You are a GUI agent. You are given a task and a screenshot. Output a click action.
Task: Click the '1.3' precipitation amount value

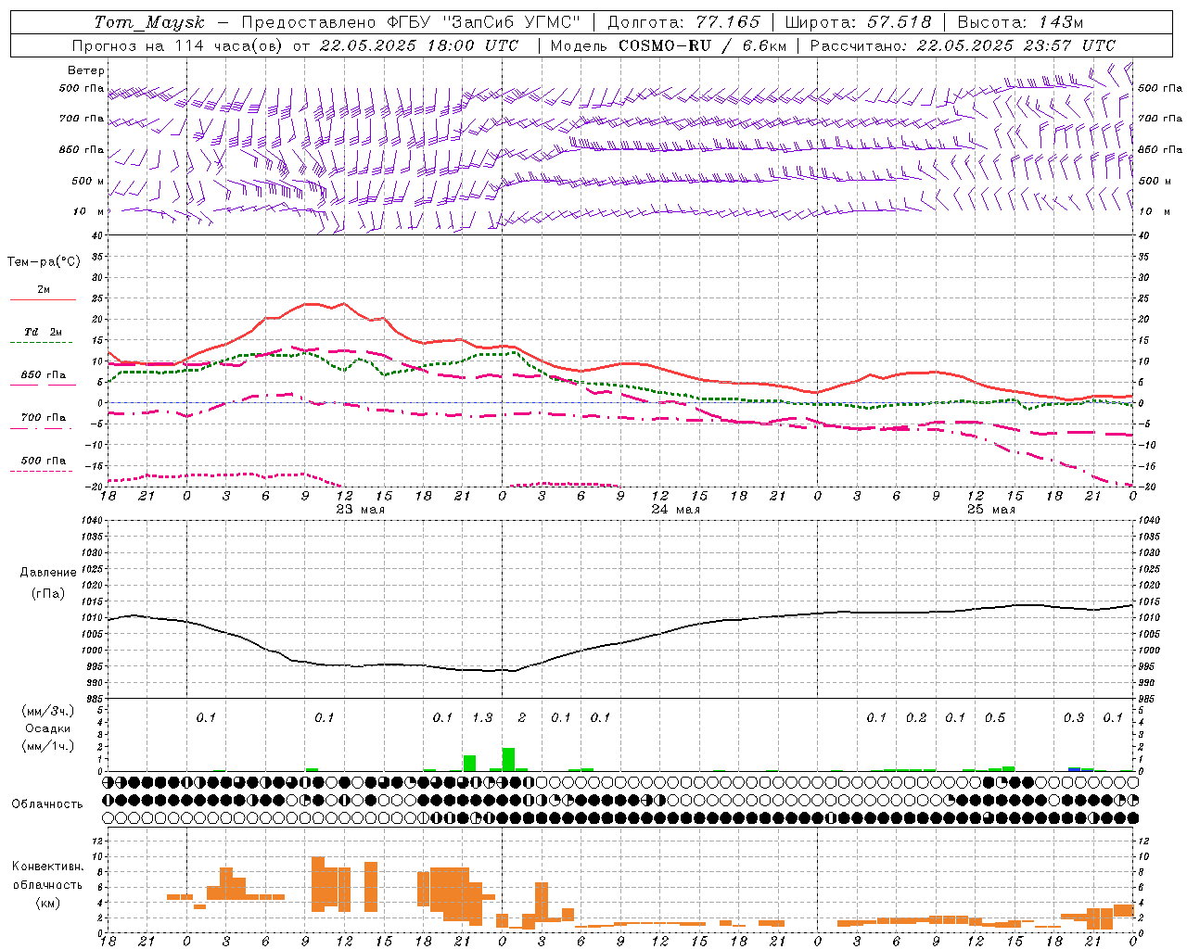482,717
